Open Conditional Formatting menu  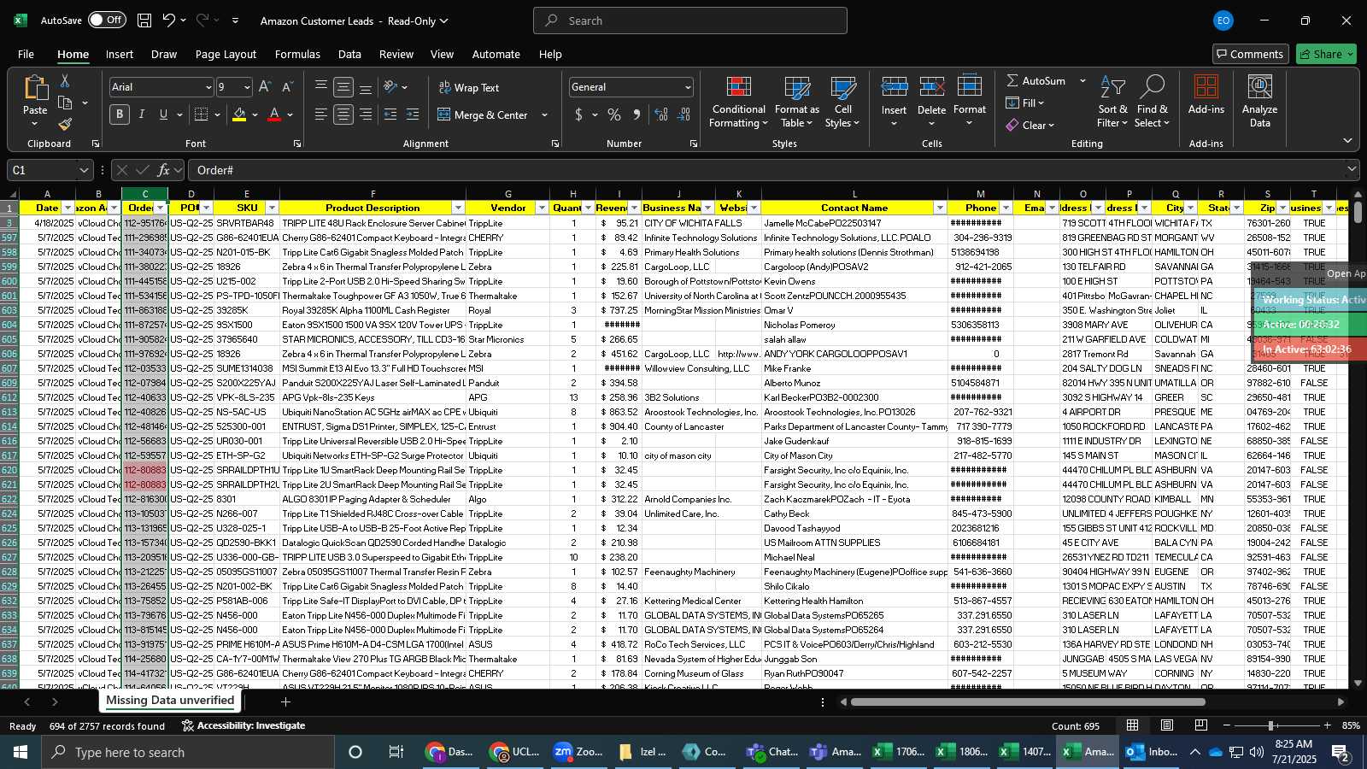tap(739, 103)
